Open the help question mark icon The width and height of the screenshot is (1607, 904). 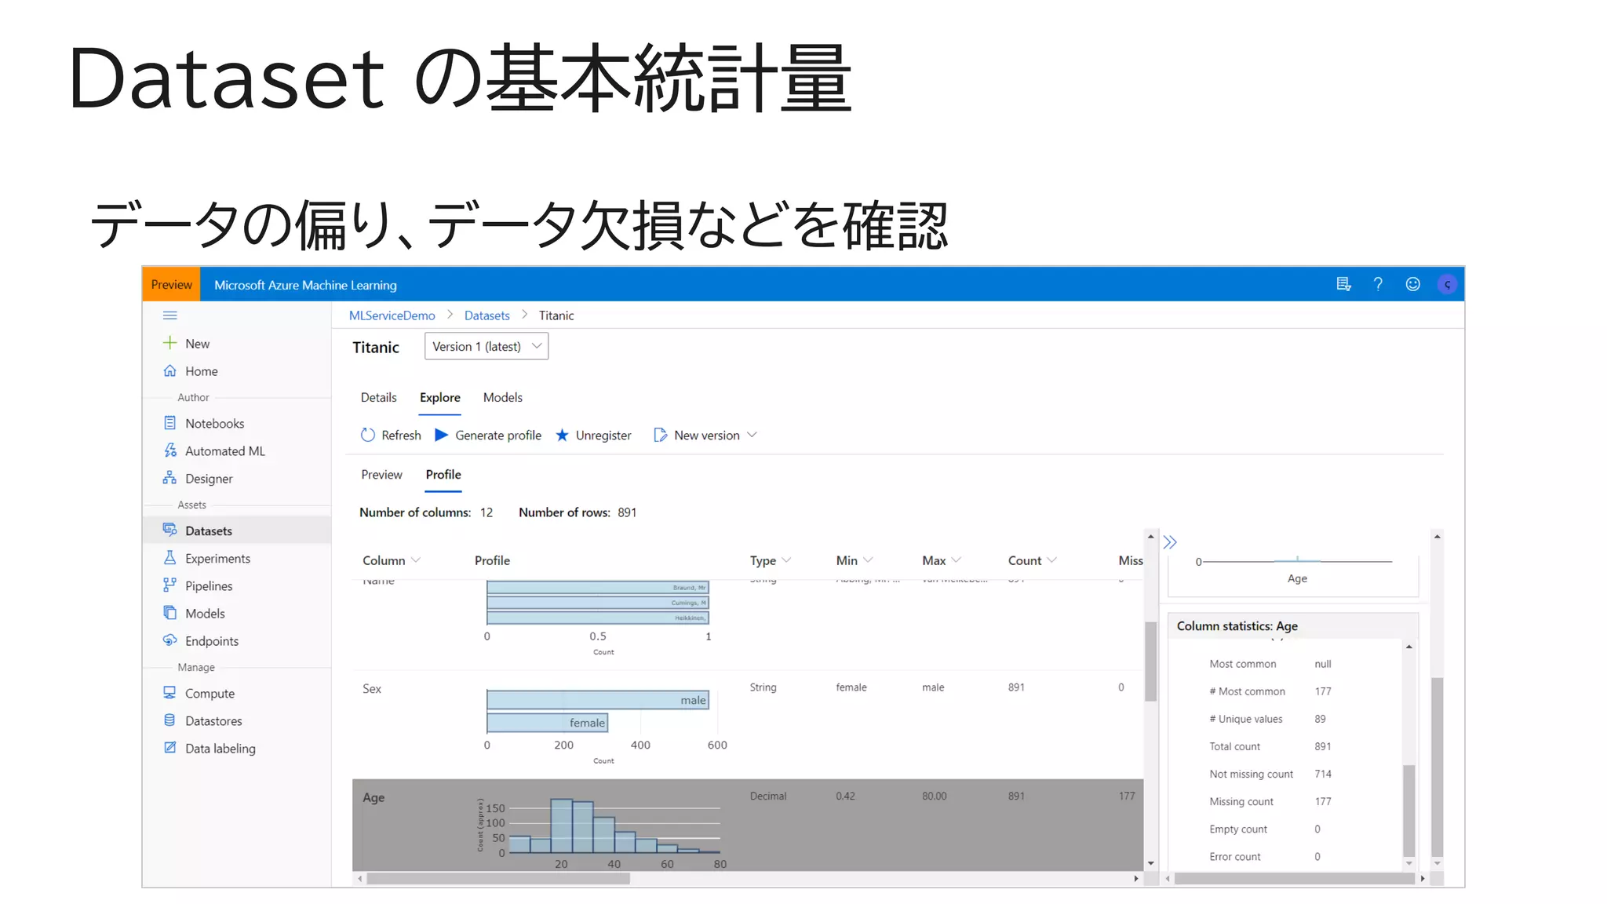tap(1378, 284)
